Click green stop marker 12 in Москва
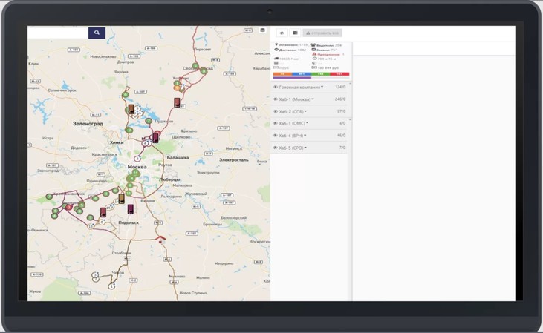543x333 pixels. click(135, 172)
